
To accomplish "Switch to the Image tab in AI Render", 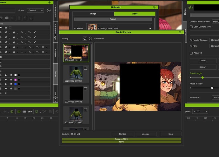I will coord(93,14).
